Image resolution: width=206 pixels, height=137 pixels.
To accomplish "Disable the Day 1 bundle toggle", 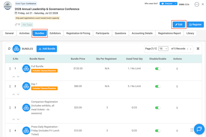I will 158,86.
